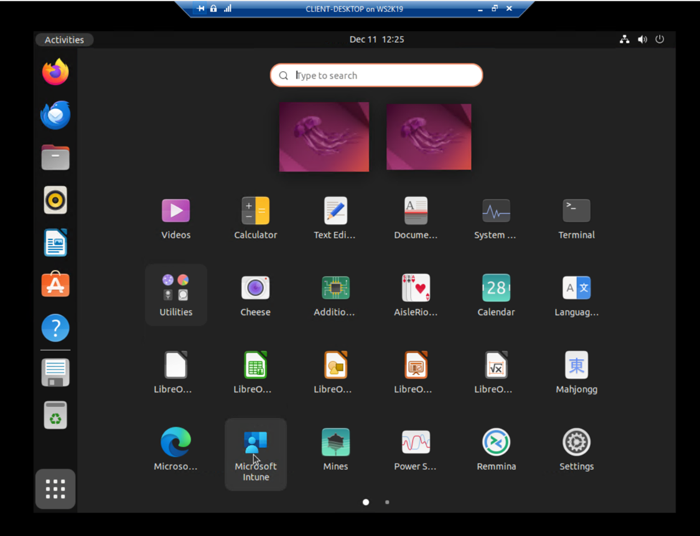Launch LibreOffice Draw app
Image resolution: width=700 pixels, height=536 pixels.
pos(335,372)
